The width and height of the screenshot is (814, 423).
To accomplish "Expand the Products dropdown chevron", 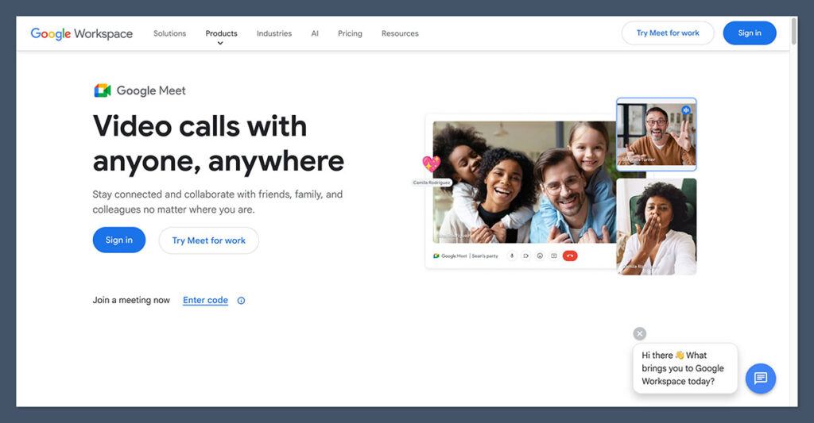I will (220, 43).
